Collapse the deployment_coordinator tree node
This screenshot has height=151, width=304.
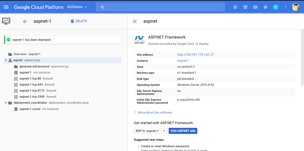click(6, 103)
